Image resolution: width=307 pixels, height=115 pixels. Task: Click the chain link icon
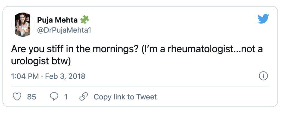click(x=84, y=97)
